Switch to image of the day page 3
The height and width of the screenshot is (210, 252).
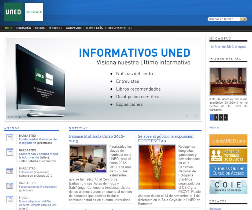(x=221, y=117)
